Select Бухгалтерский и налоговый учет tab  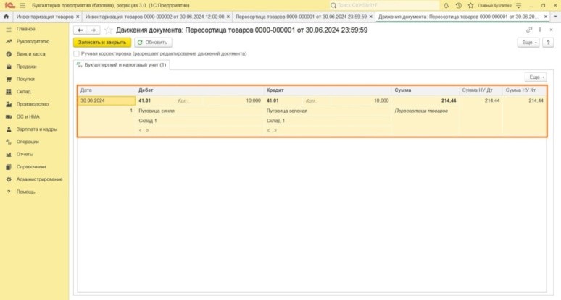pyautogui.click(x=122, y=65)
